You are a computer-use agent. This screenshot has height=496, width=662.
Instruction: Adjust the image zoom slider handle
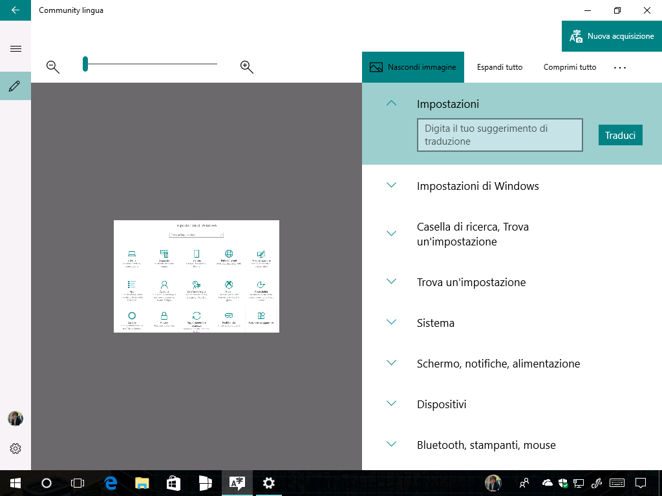point(85,64)
